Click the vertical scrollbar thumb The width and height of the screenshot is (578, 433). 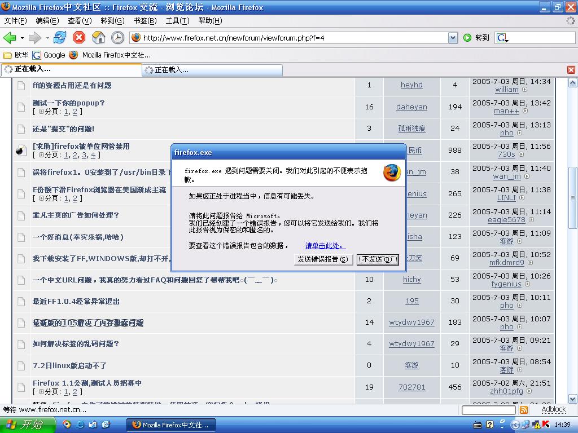pos(572,197)
